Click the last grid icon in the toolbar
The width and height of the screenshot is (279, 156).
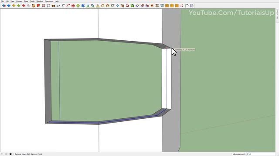coord(191,6)
